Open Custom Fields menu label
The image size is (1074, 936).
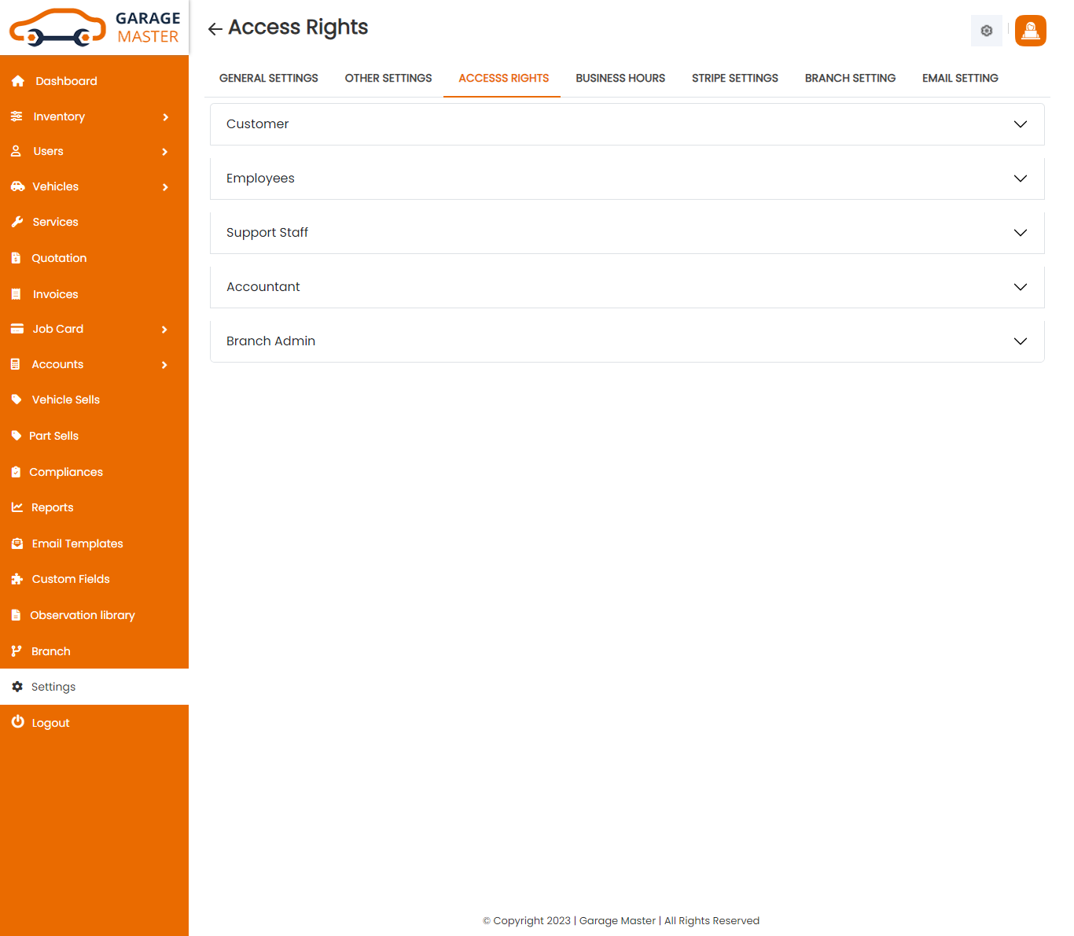point(71,579)
